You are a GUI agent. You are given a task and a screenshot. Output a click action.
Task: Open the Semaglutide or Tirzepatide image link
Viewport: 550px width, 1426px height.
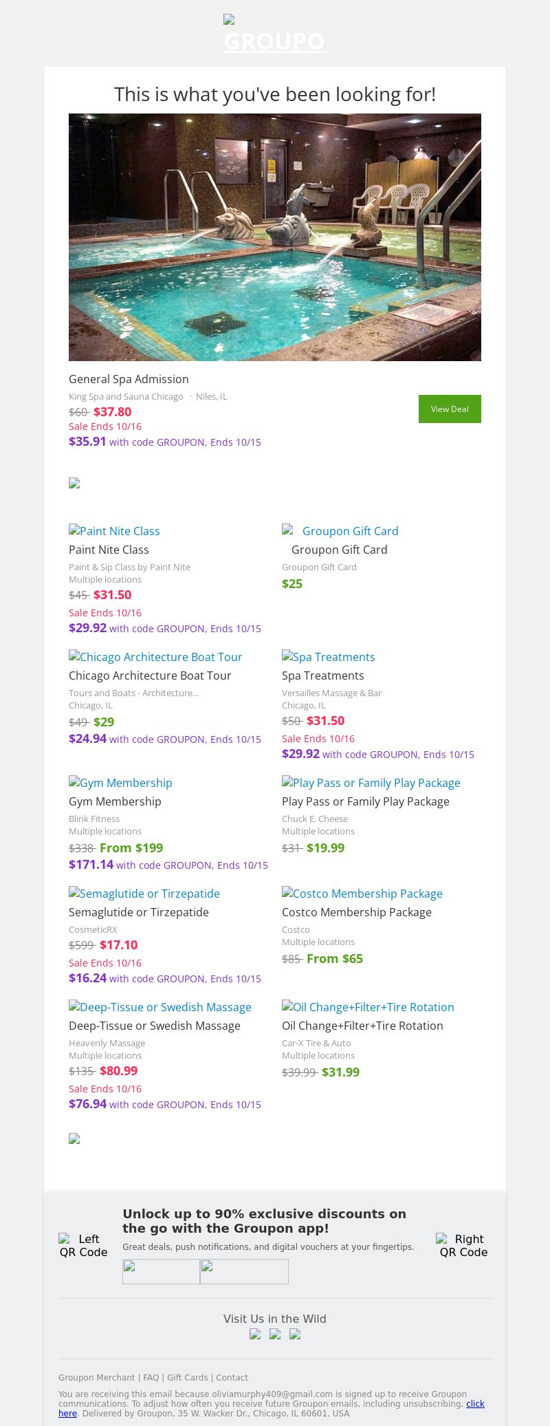(144, 894)
